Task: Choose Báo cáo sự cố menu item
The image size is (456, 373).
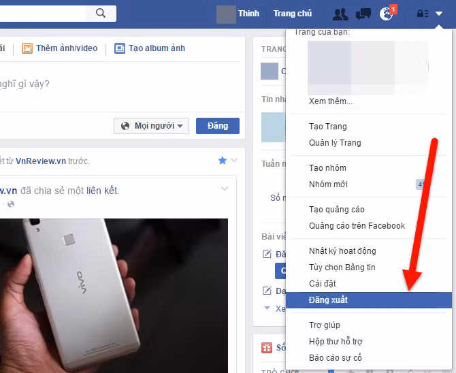Action: 336,357
